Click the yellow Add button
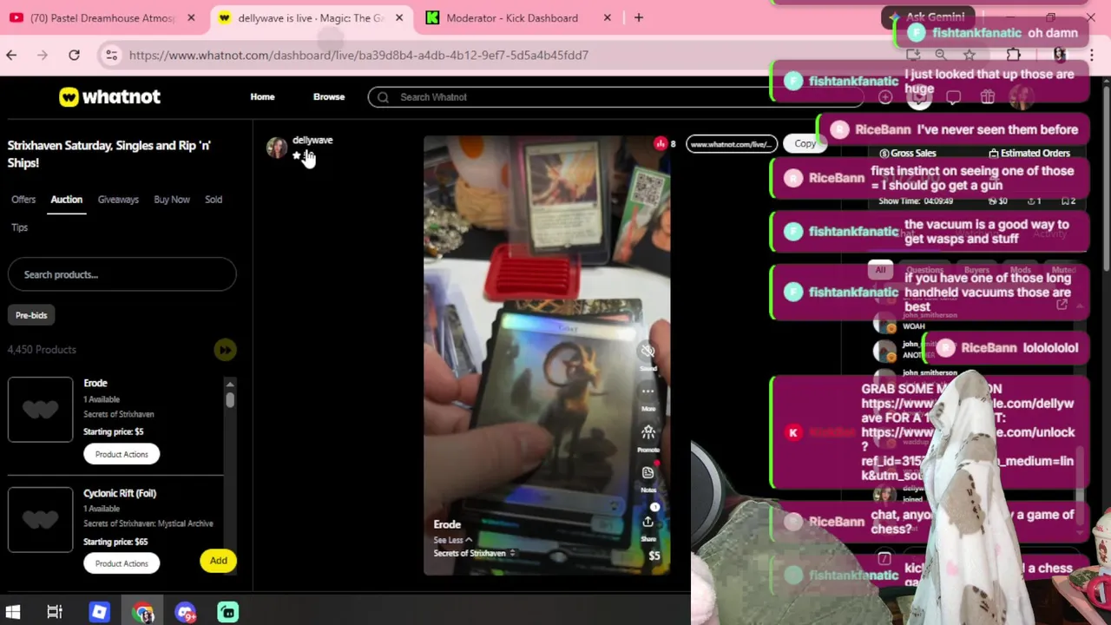 point(218,561)
